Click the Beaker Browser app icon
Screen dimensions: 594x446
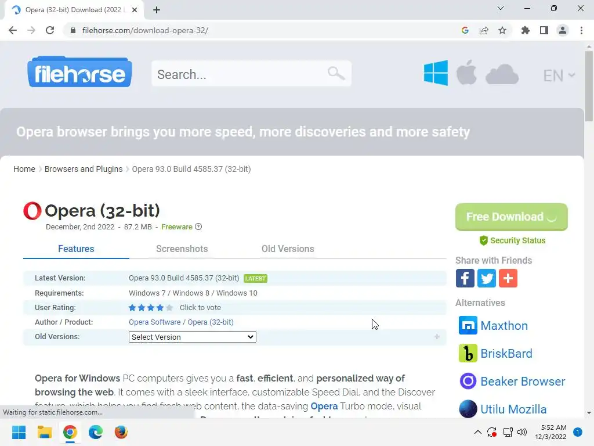468,381
